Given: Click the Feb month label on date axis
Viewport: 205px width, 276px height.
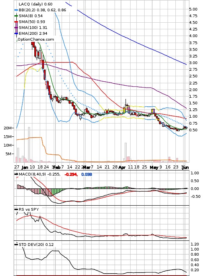Looking at the screenshot, I should point(57,167).
